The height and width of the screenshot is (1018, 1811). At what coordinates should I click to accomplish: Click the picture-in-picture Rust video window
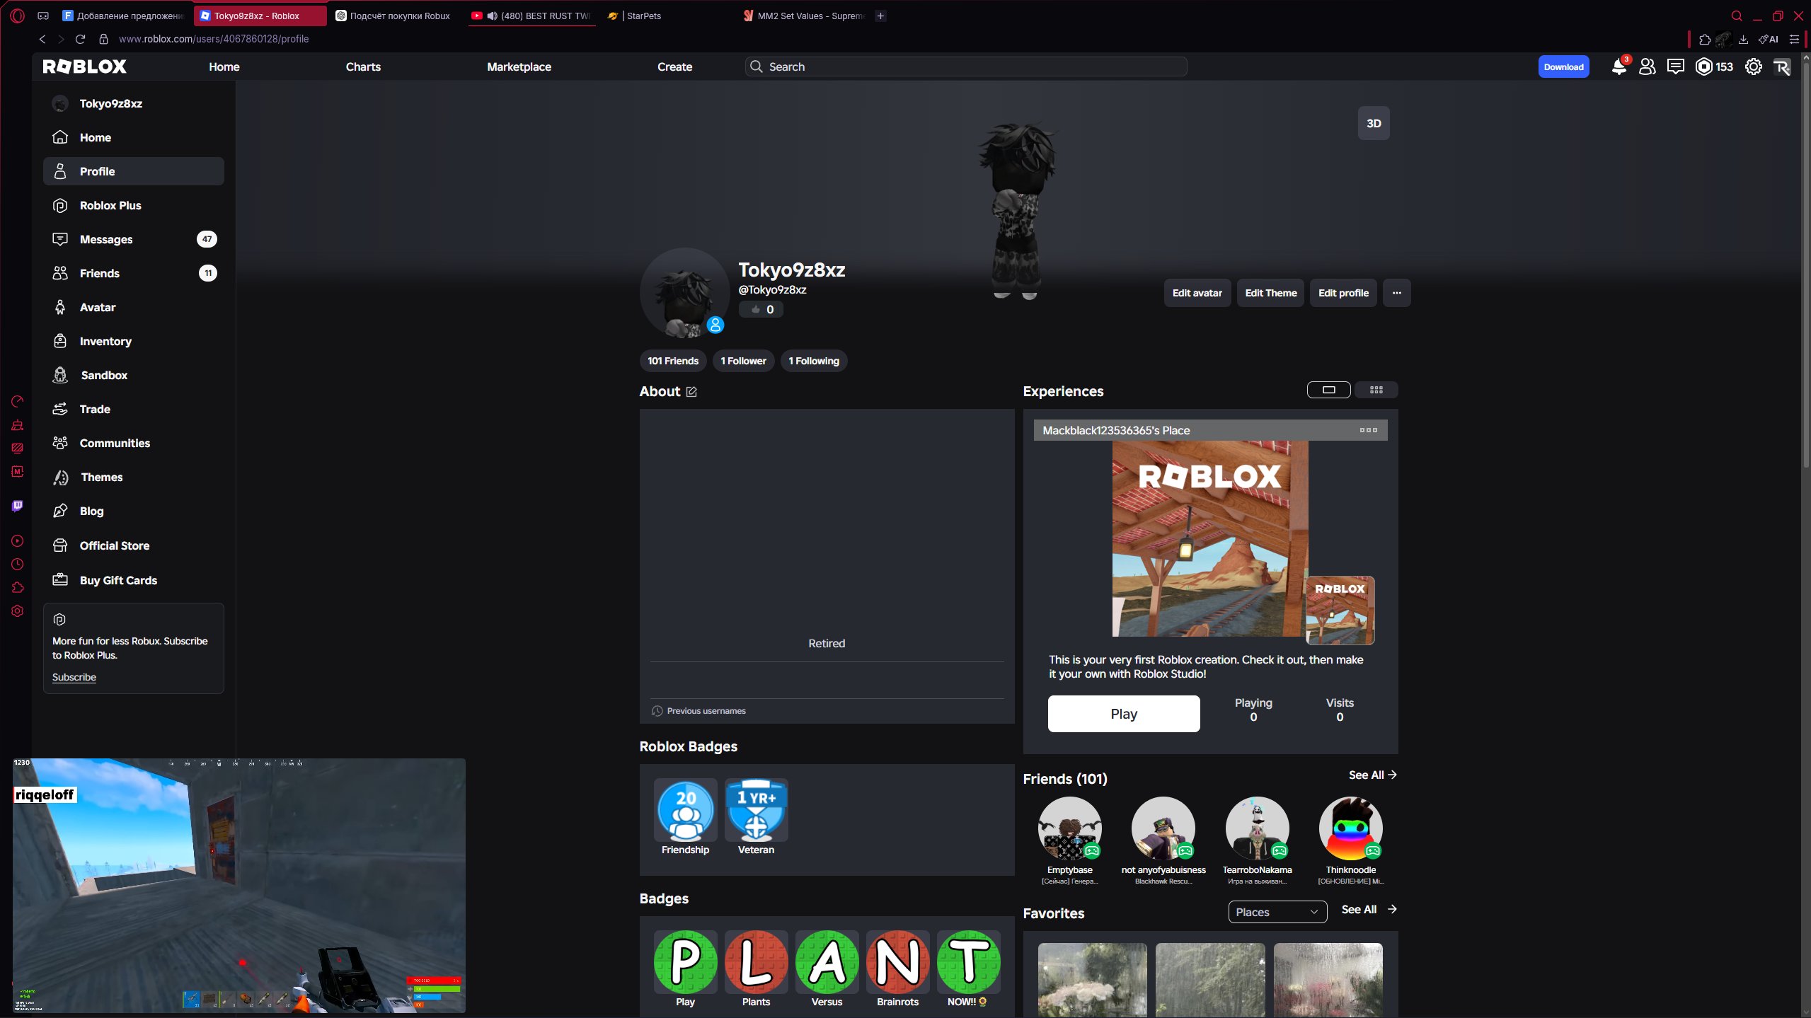pyautogui.click(x=239, y=886)
